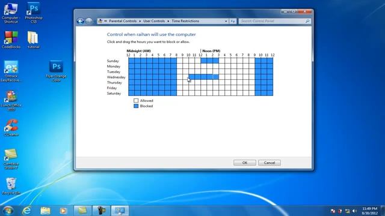Open Computer - Shortcut desktop icon
The image size is (385, 216).
pos(11,13)
